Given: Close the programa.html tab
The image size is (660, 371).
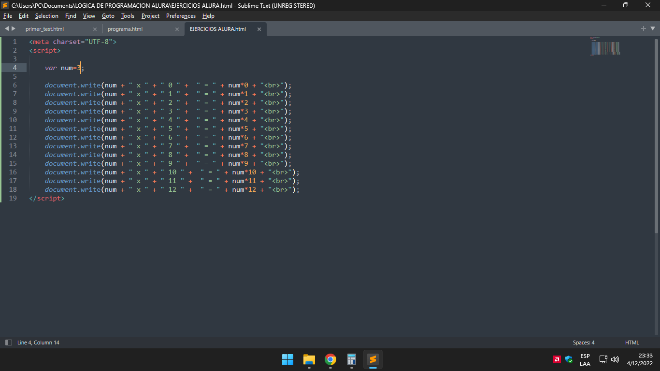Looking at the screenshot, I should (x=177, y=29).
